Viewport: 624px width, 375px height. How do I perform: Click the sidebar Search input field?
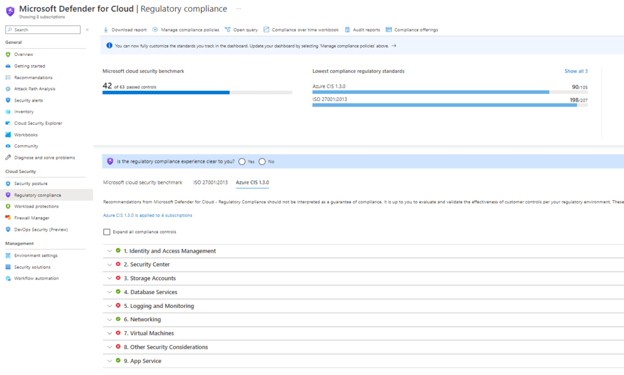[x=43, y=30]
